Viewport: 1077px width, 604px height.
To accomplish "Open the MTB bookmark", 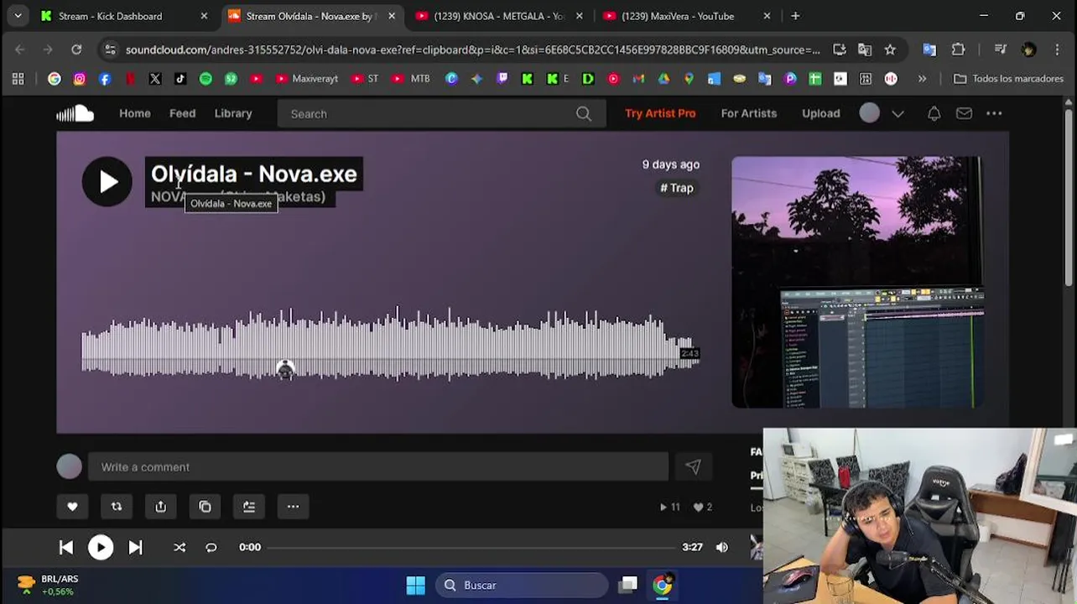I will (412, 79).
